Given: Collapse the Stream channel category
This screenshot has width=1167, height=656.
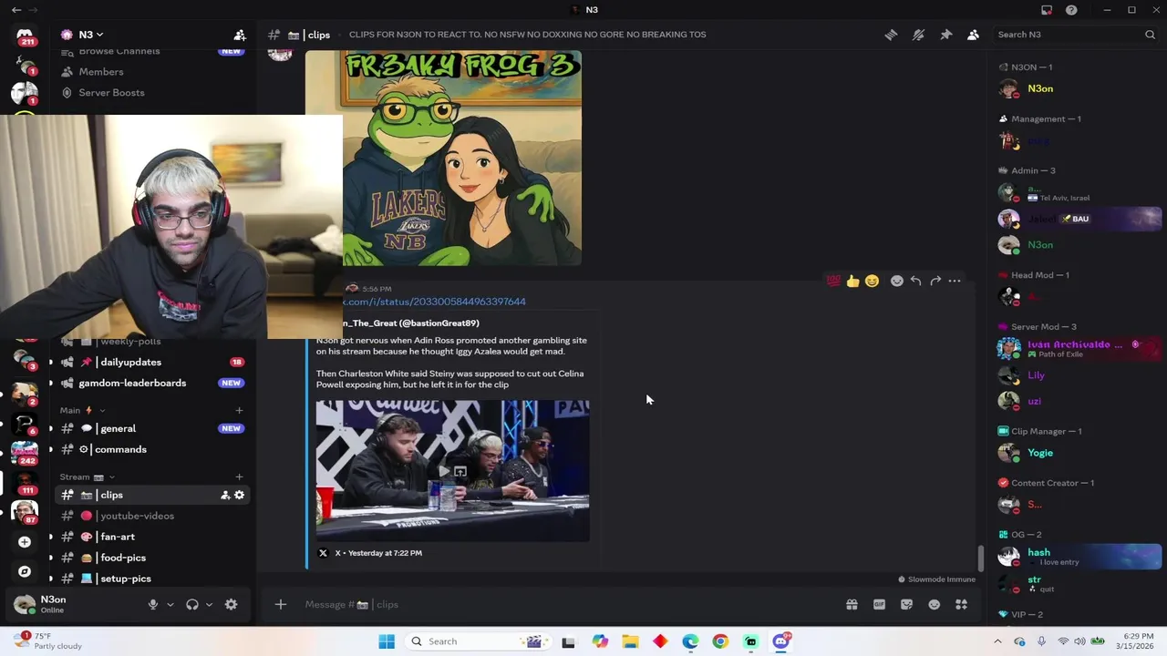Looking at the screenshot, I should (87, 477).
